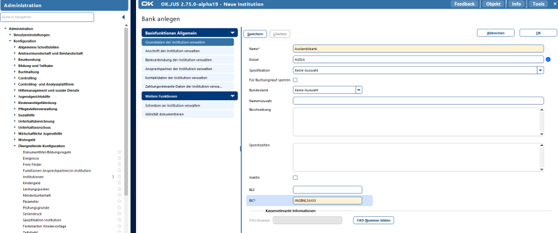Open the Spezifikation dropdown
This screenshot has height=233, width=558.
[540, 70]
